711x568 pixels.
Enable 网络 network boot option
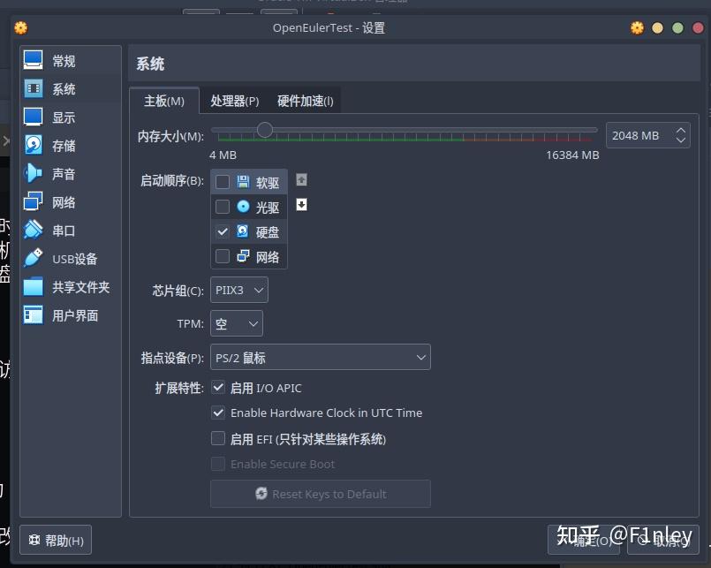click(x=223, y=256)
